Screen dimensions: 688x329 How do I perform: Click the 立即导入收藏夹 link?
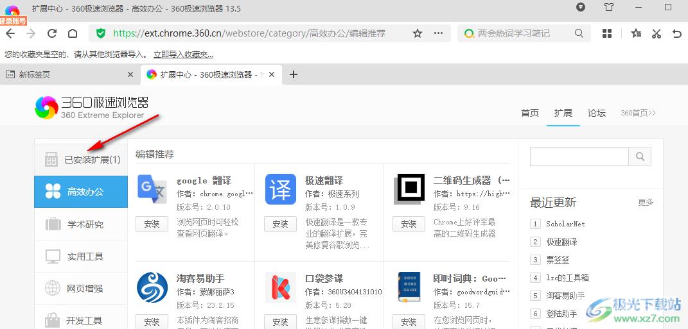(184, 55)
